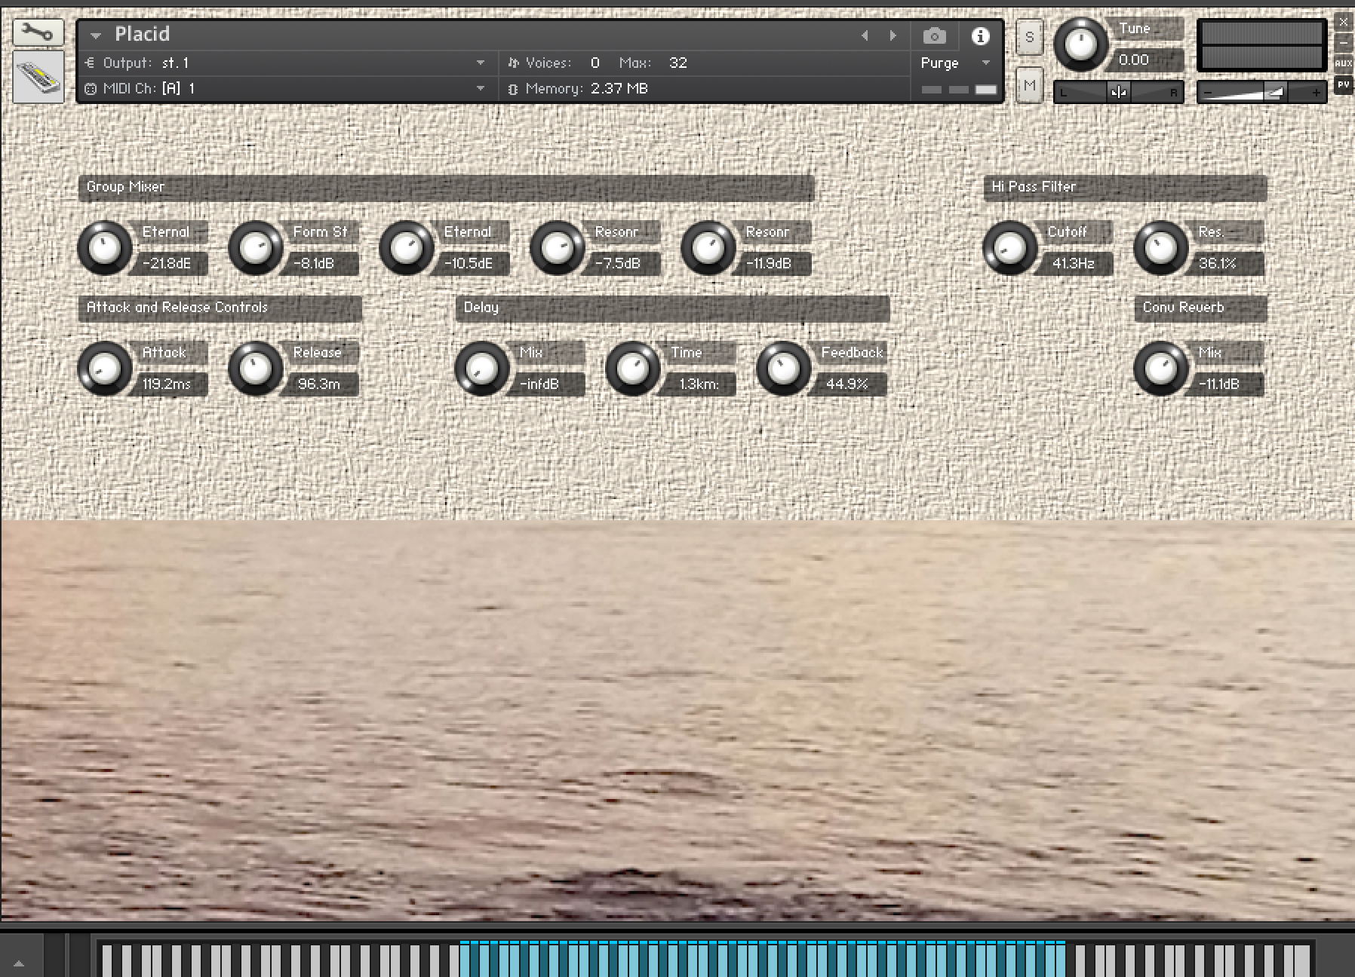Click the instrument keyboard thumbnail icon
The width and height of the screenshot is (1355, 977).
coord(38,77)
